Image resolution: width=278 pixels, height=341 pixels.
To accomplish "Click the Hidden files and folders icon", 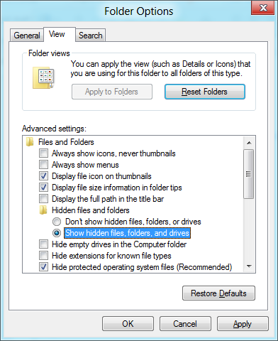I will [x=43, y=210].
